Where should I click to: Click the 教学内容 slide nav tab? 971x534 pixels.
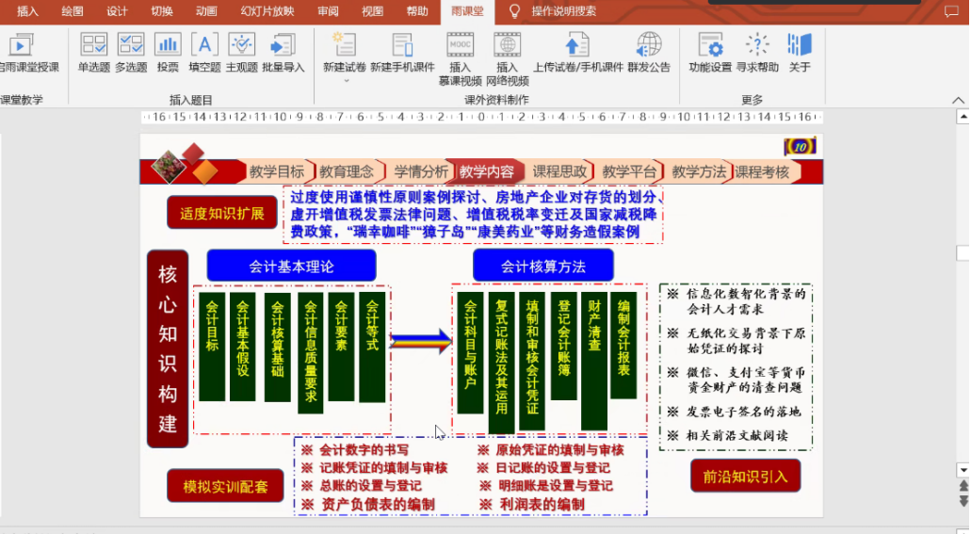tap(487, 171)
